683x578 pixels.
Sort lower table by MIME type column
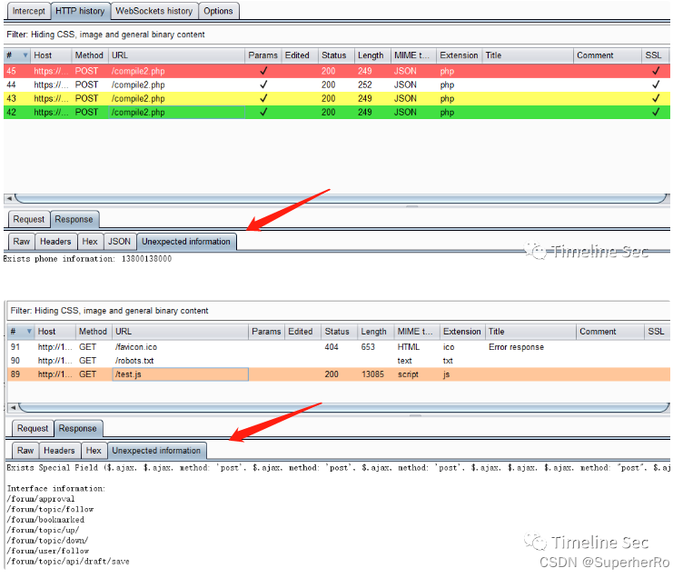coord(417,332)
